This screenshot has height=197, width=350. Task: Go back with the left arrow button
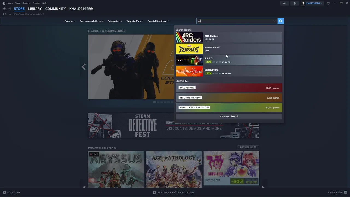(4, 9)
